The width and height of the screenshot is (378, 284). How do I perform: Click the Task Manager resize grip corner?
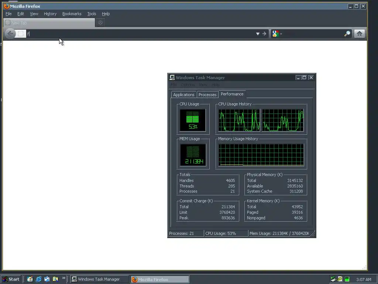coord(313,234)
